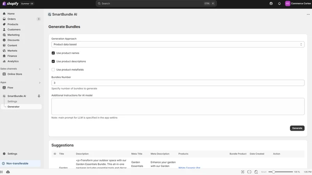Click the Orders badge count 3
312x175 pixels.
click(x=39, y=19)
